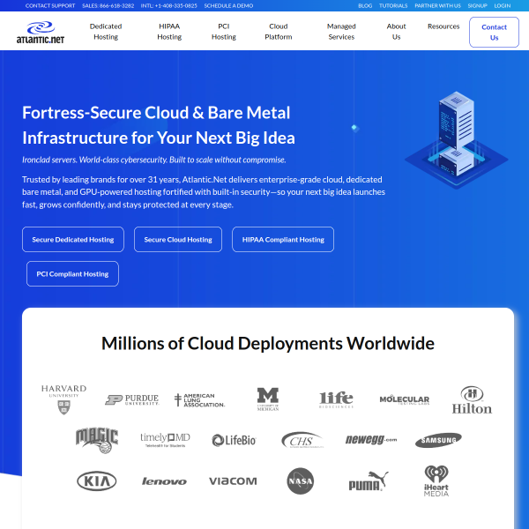The width and height of the screenshot is (529, 529).
Task: Click the Puma logo
Action: point(369,481)
